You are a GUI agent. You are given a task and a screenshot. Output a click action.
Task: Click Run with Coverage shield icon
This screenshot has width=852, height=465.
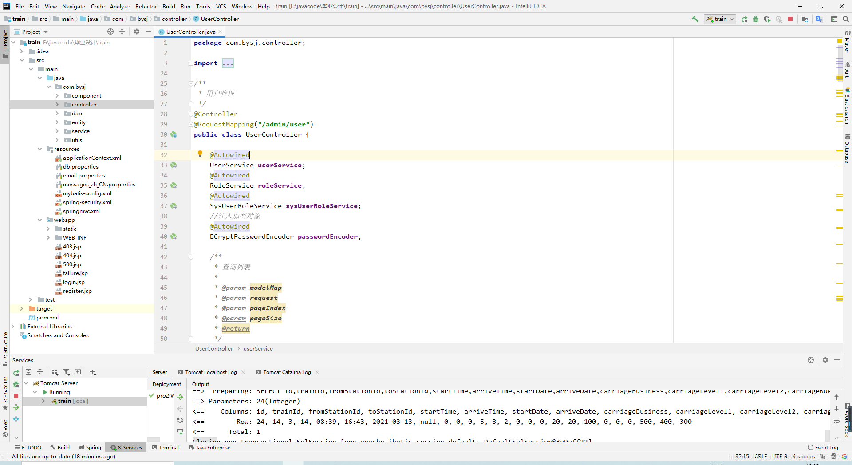coord(767,19)
